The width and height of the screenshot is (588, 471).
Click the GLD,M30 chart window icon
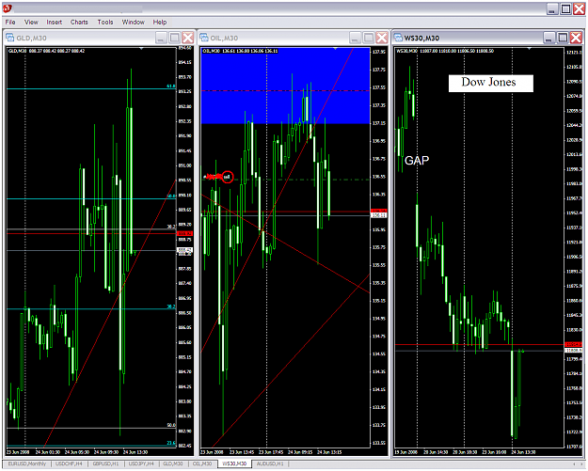[10, 38]
